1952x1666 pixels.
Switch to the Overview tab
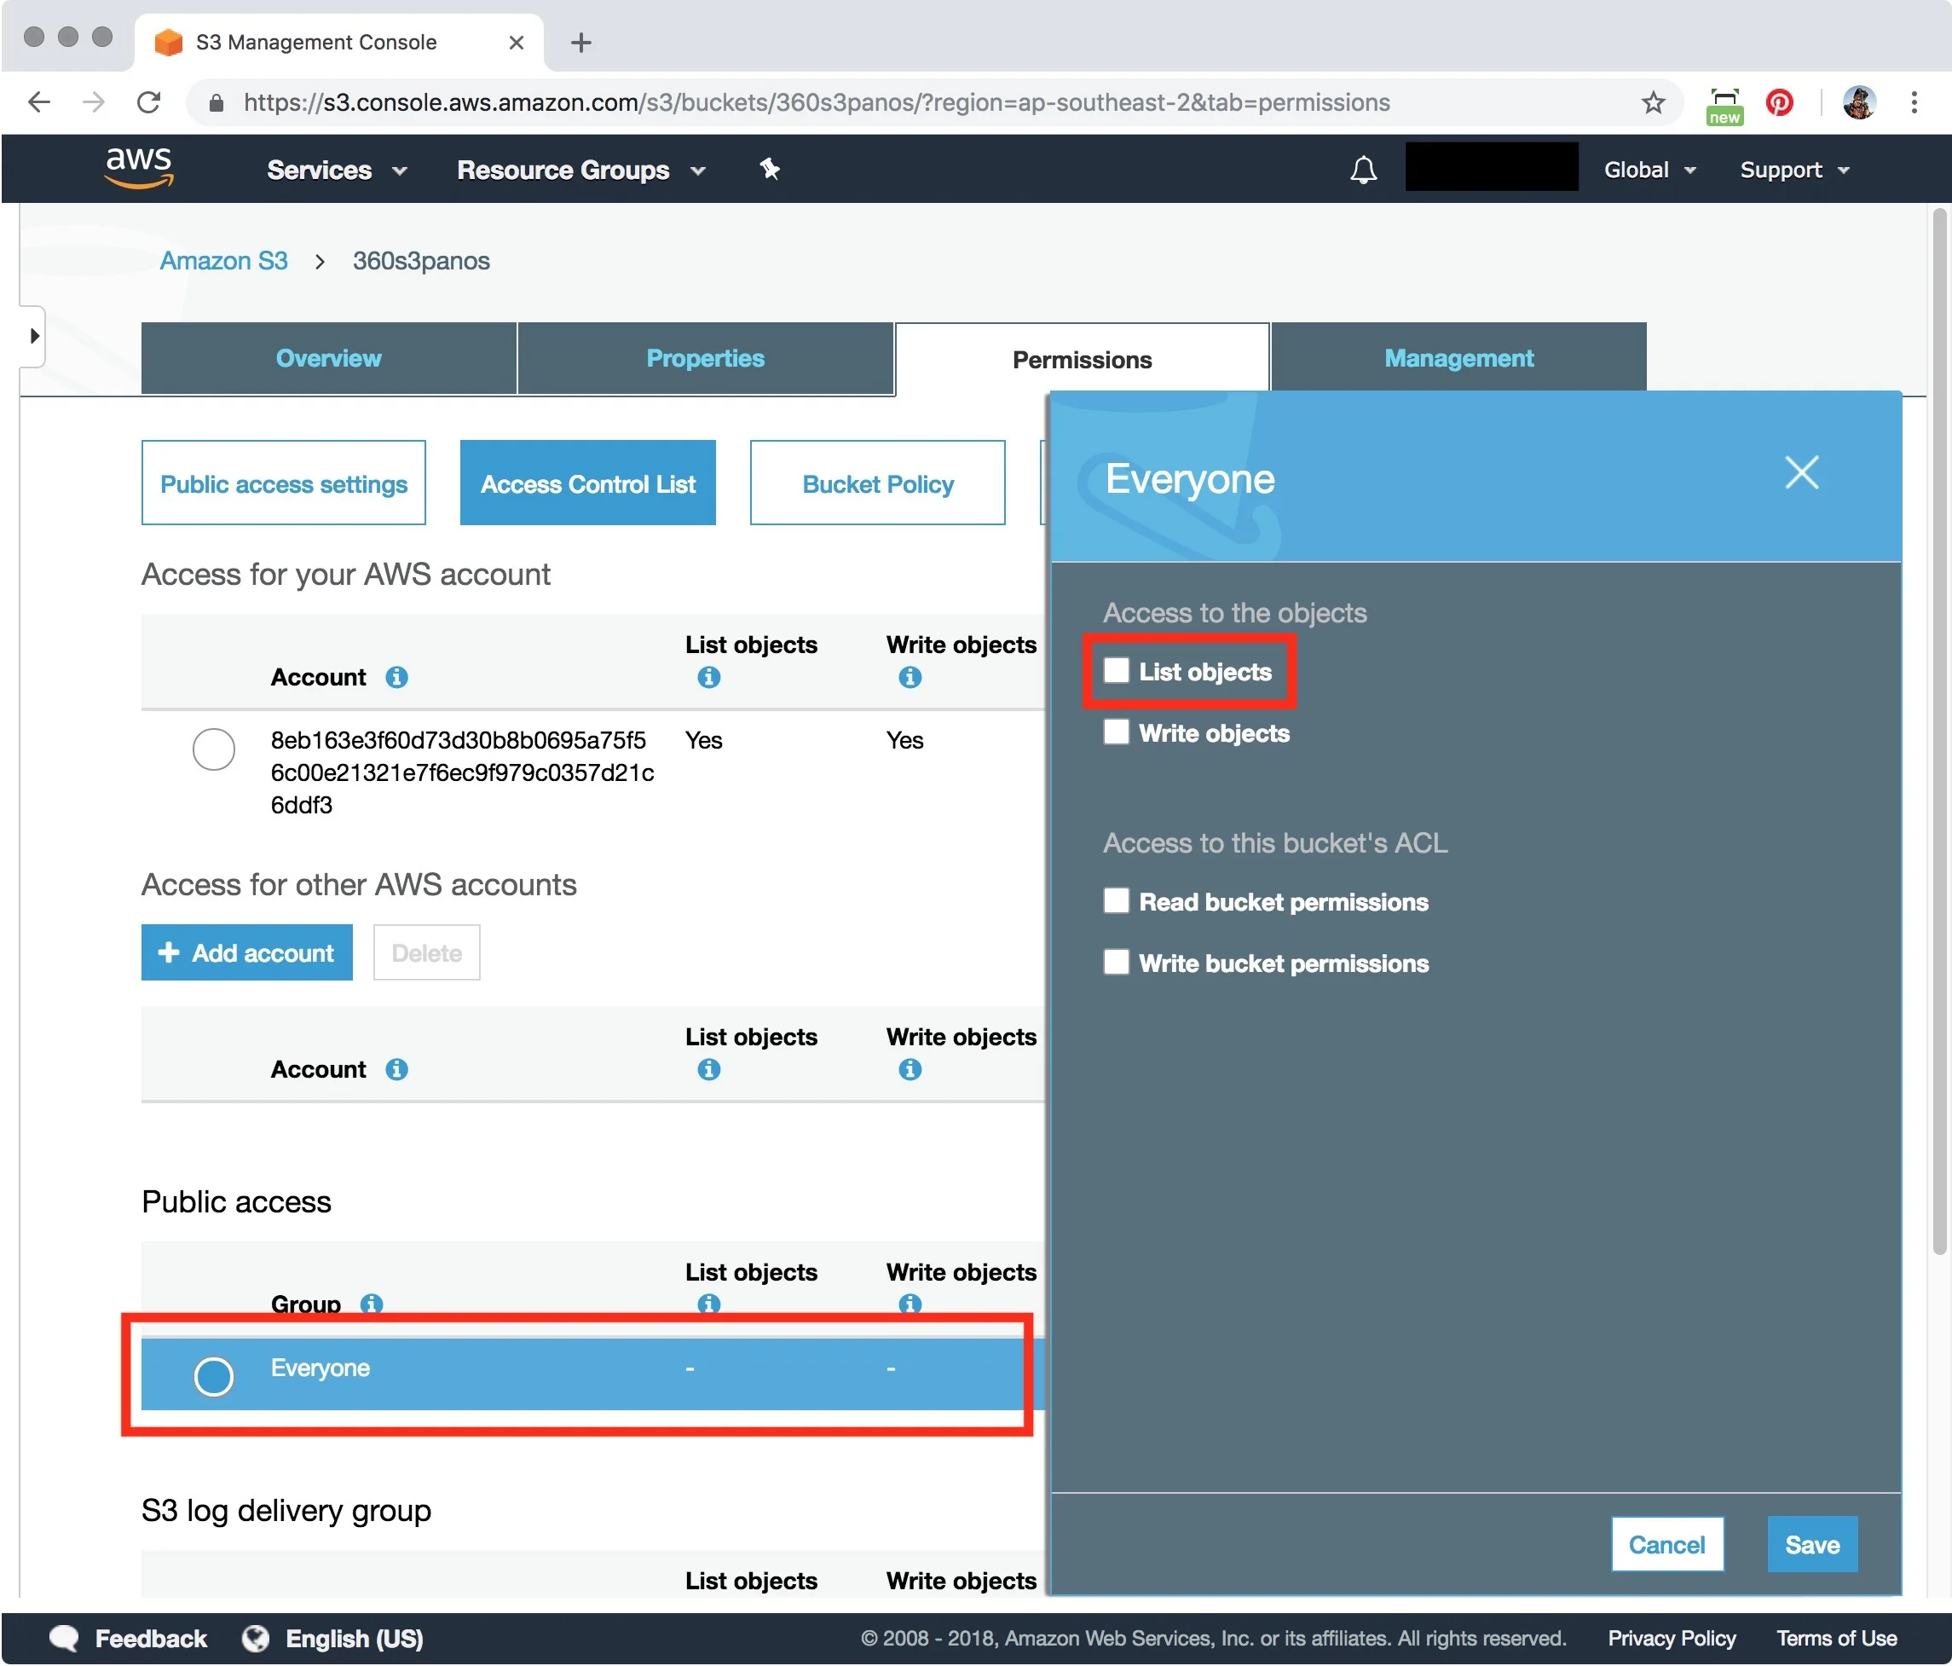(x=328, y=358)
